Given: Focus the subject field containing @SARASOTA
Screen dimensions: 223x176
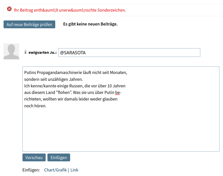Looking at the screenshot, I should (x=129, y=53).
